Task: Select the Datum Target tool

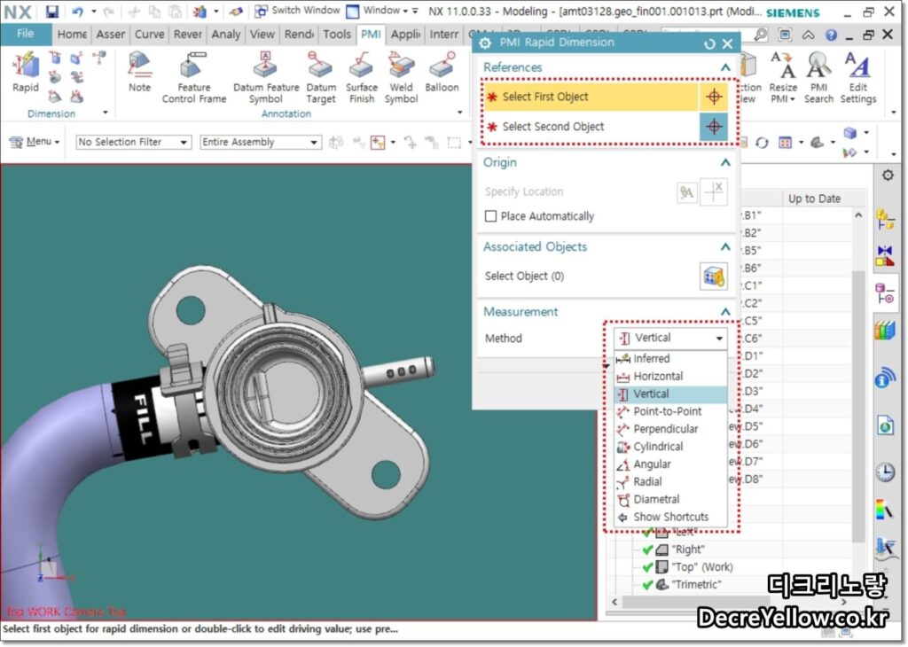Action: pyautogui.click(x=321, y=77)
